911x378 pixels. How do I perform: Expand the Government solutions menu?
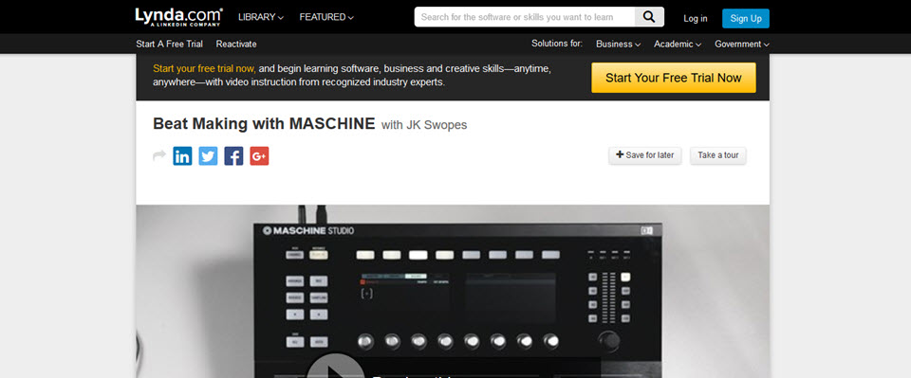click(x=742, y=45)
